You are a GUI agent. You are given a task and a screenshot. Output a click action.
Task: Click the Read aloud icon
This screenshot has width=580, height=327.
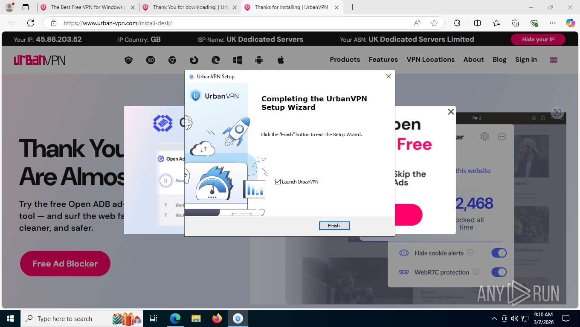417,23
